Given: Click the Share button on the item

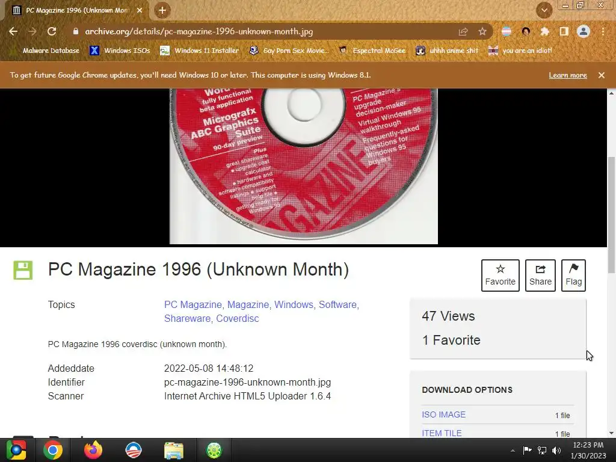Looking at the screenshot, I should pos(540,276).
